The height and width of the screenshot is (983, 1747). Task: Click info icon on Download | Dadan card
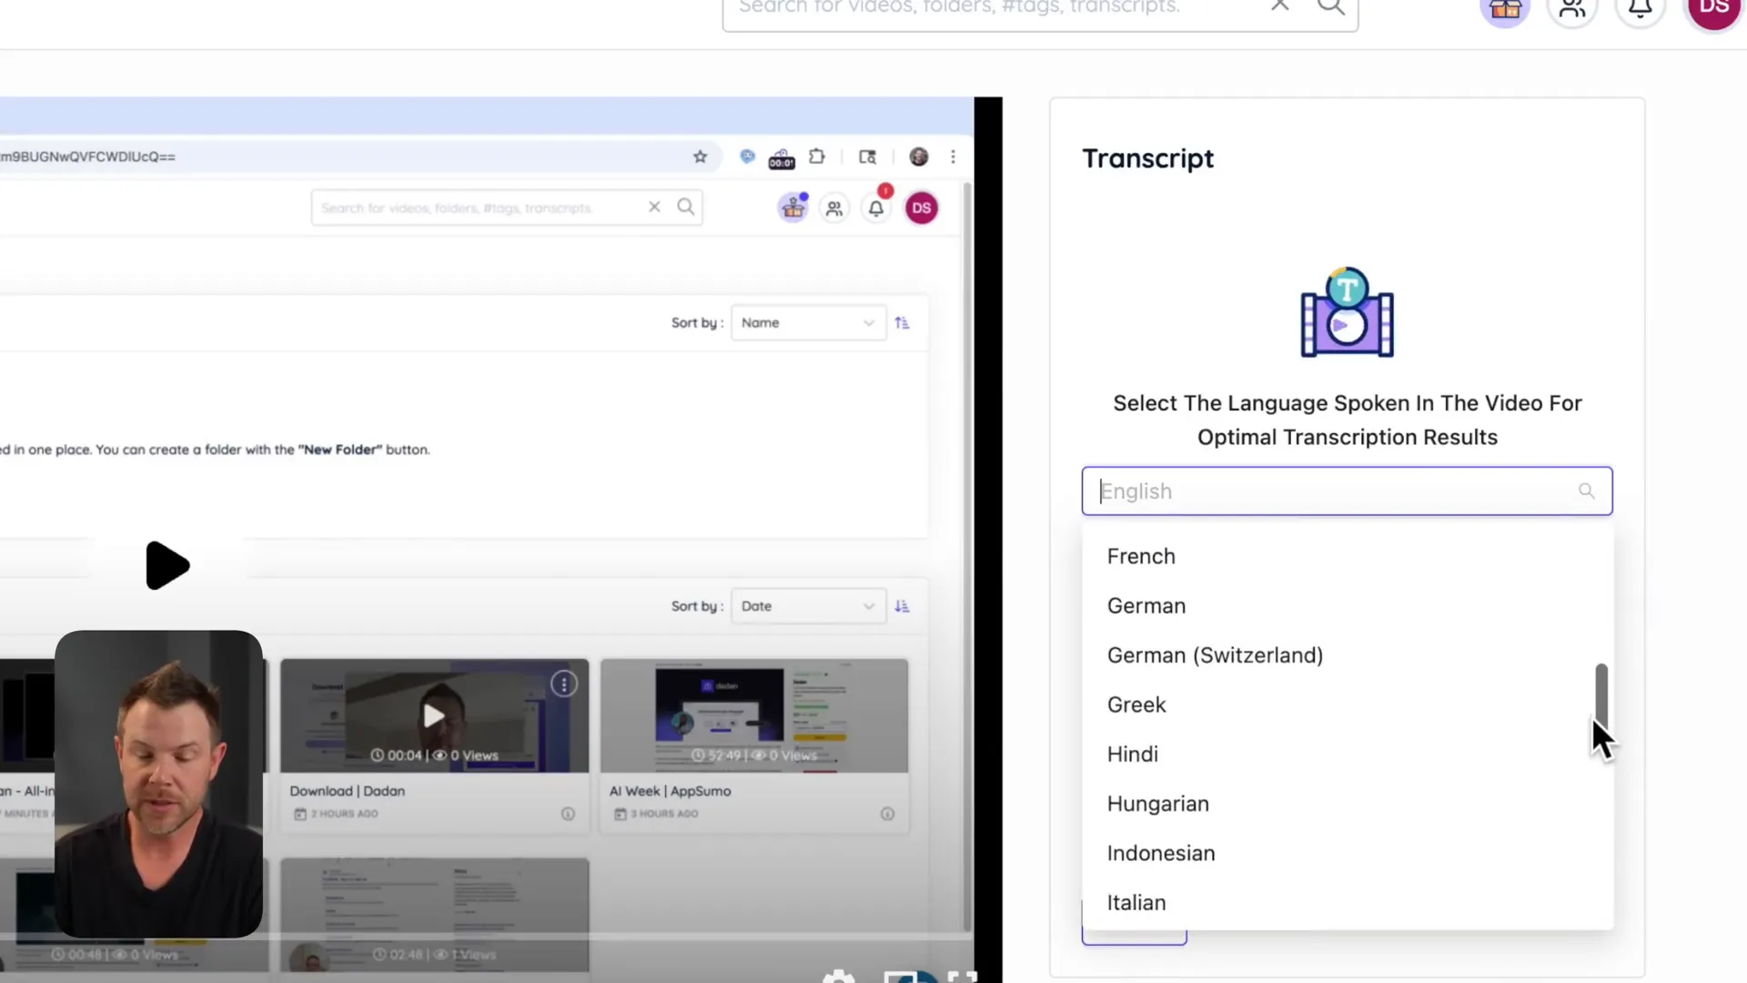pyautogui.click(x=568, y=814)
